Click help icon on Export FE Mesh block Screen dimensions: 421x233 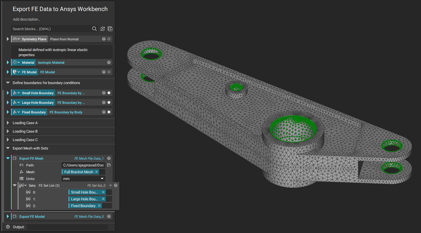(109, 158)
